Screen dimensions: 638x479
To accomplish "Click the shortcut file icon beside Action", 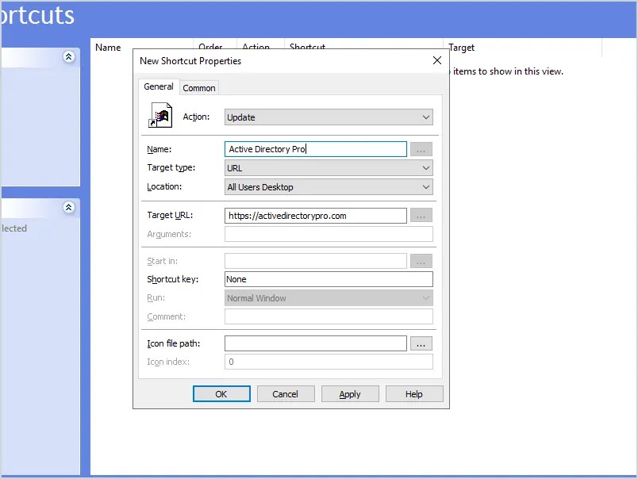I will click(160, 114).
